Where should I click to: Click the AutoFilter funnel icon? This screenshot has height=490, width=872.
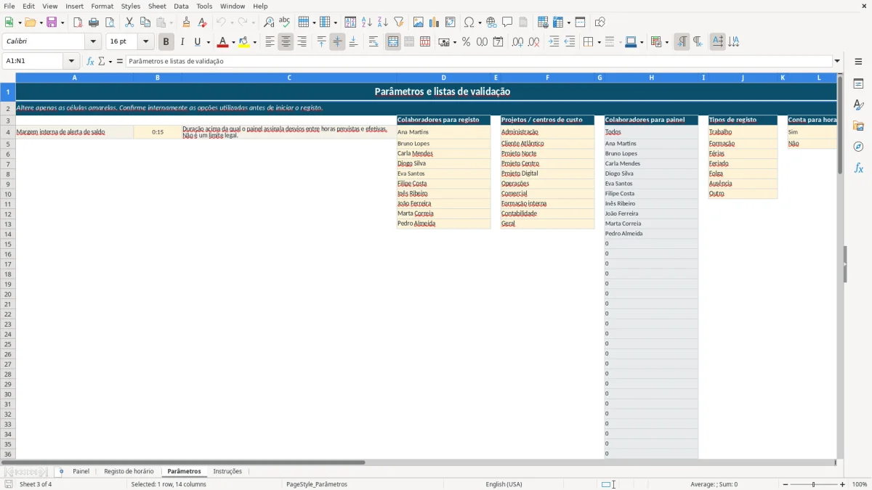tap(399, 23)
